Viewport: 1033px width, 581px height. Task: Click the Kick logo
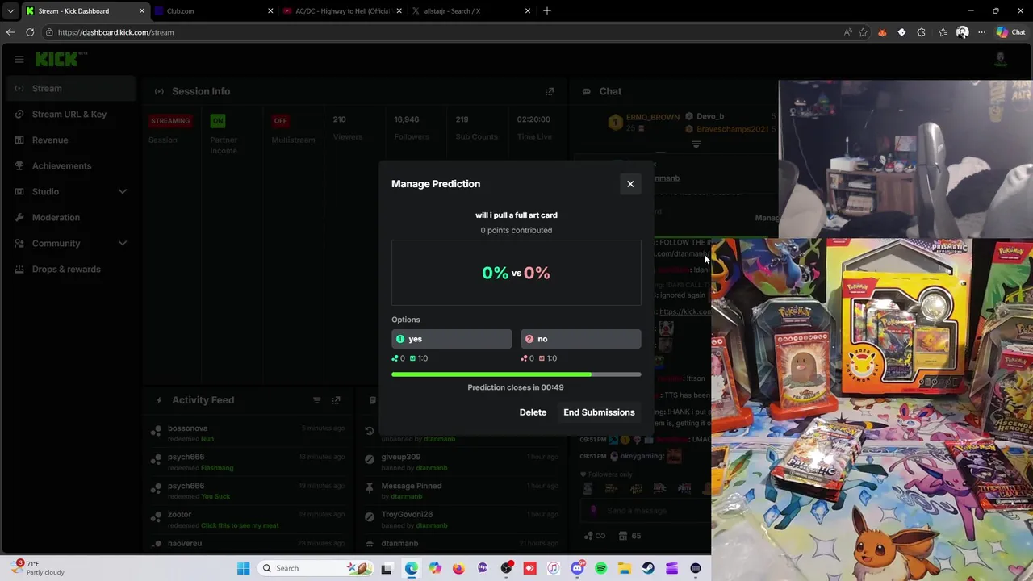tap(61, 59)
